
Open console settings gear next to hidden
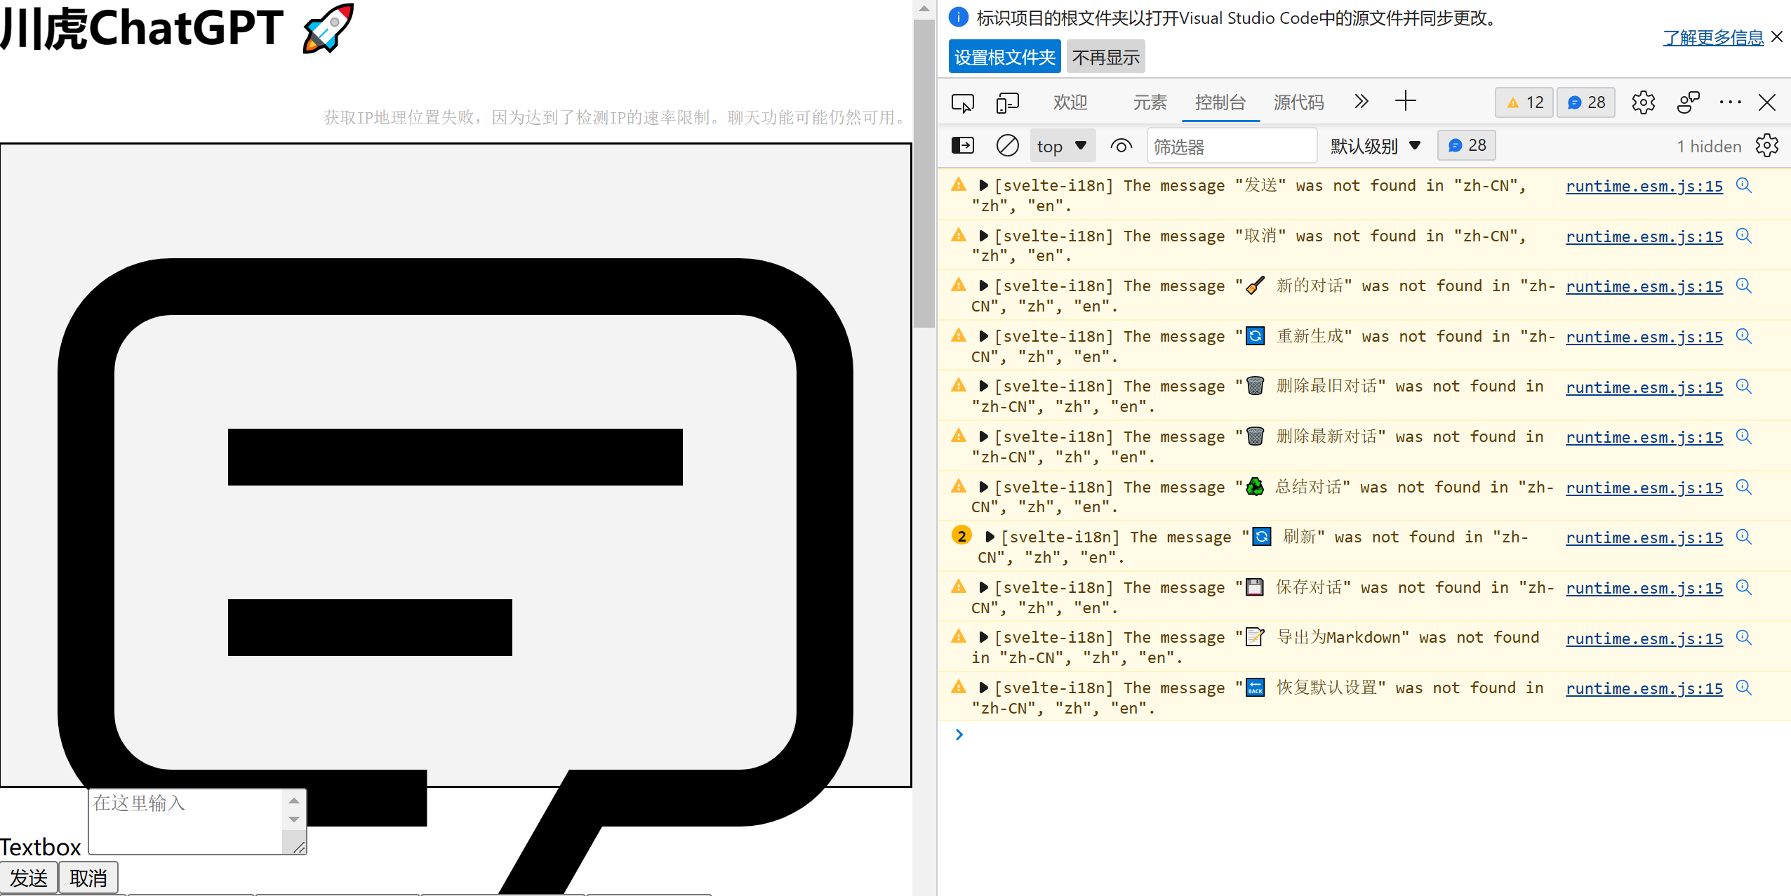[x=1766, y=146]
